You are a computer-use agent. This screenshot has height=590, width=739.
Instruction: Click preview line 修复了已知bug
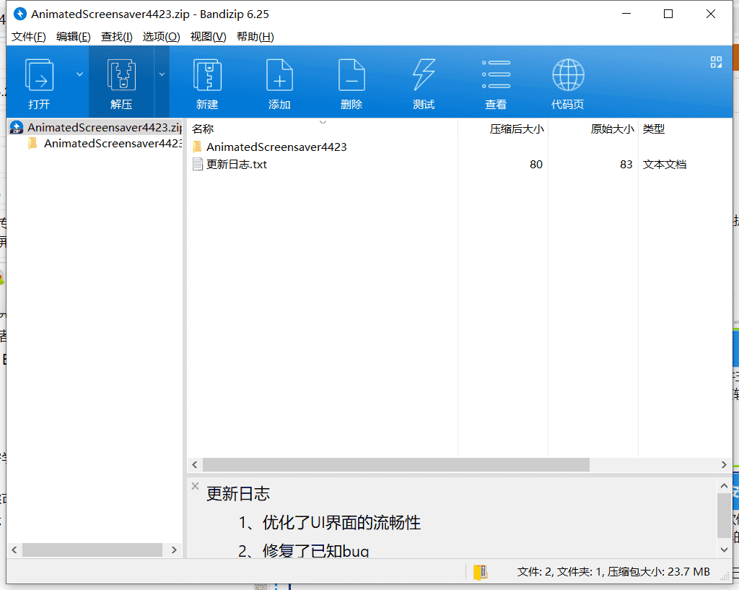tap(316, 550)
